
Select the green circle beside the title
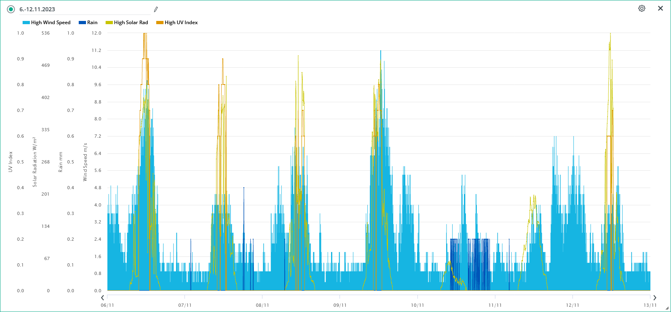pos(11,9)
